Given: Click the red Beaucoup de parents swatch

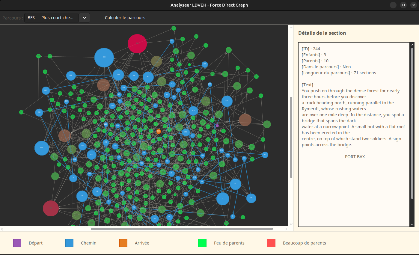Looking at the screenshot, I should tap(271, 243).
